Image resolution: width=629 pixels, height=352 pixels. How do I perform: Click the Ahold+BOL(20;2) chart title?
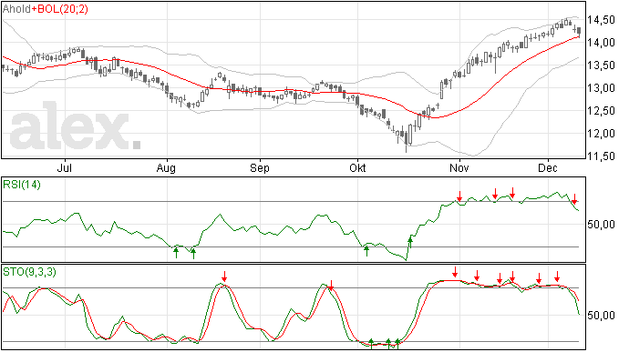(46, 9)
